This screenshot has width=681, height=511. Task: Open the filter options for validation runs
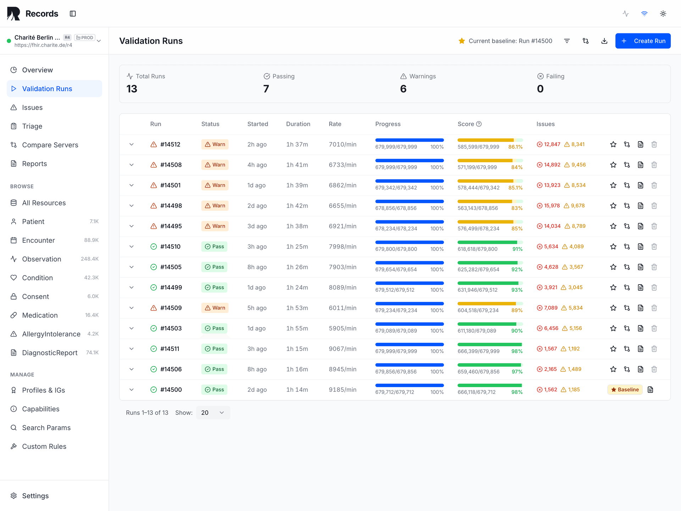567,41
